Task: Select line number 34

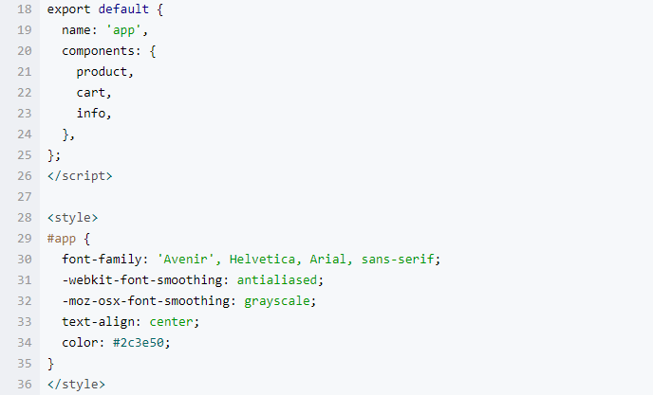Action: [x=25, y=342]
